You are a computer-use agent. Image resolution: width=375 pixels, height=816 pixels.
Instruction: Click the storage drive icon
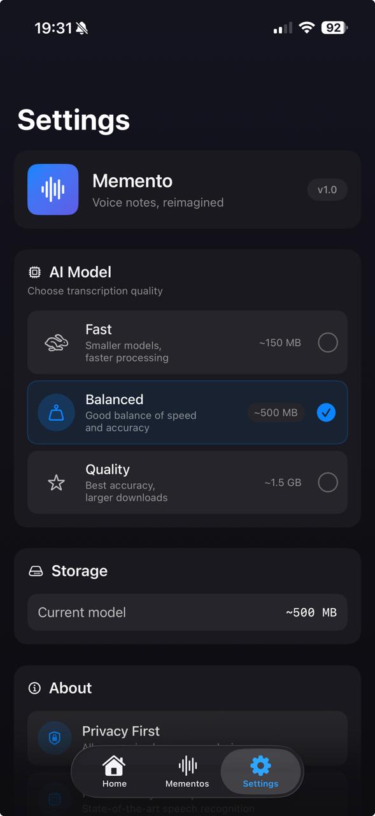(35, 571)
